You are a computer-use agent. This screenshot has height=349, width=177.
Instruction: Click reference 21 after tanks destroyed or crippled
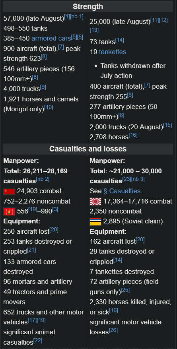31,250
